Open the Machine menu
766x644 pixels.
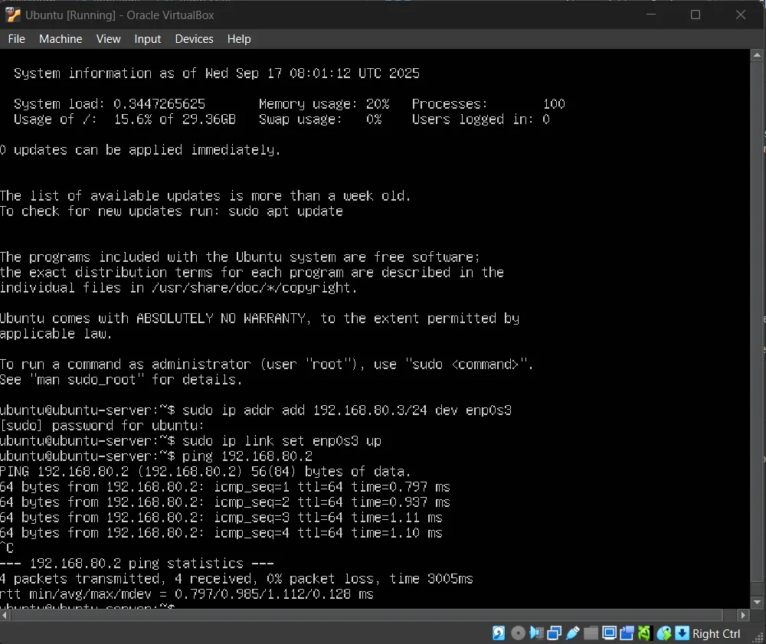click(x=60, y=38)
